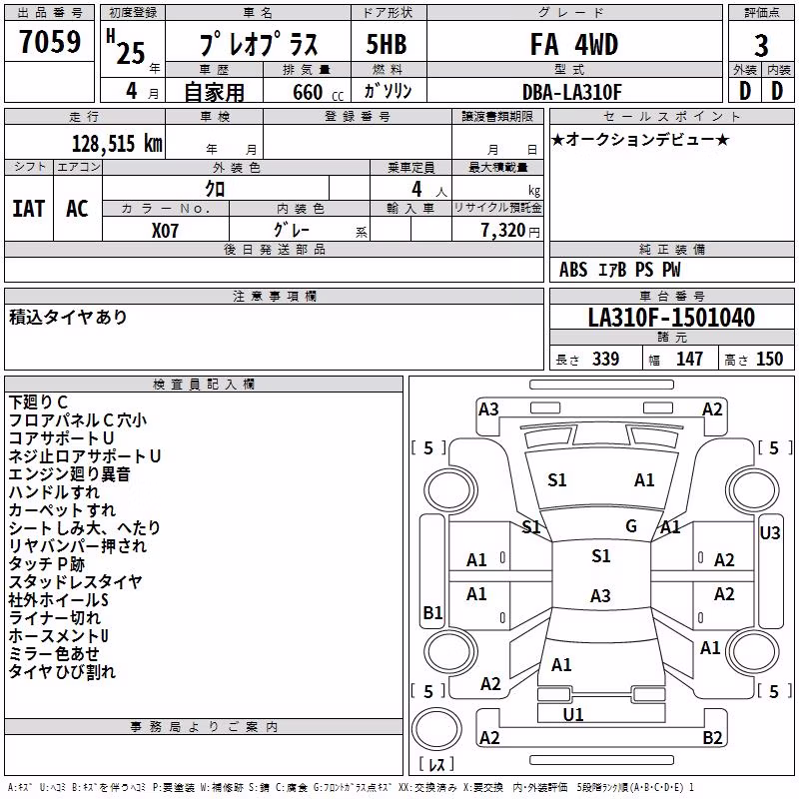This screenshot has height=799, width=799.
Task: Click note スタッドレスタイヤ
Action: tap(76, 581)
